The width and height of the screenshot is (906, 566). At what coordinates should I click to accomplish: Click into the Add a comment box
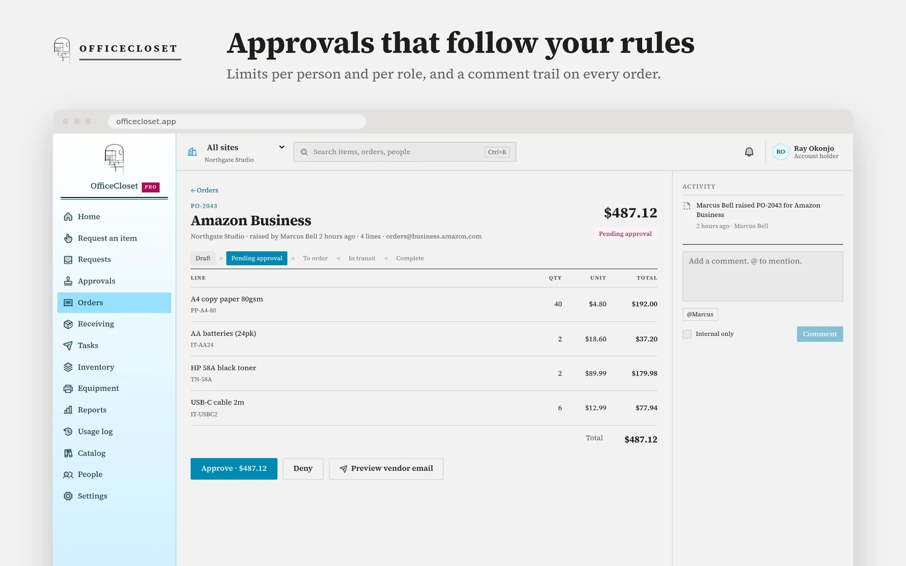pos(763,276)
